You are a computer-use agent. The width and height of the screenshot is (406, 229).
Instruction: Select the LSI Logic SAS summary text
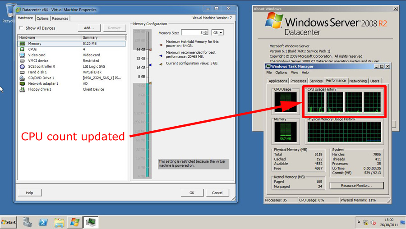[x=94, y=67]
